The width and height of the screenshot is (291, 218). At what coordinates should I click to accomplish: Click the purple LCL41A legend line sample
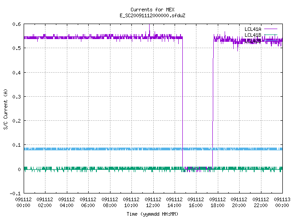point(271,29)
